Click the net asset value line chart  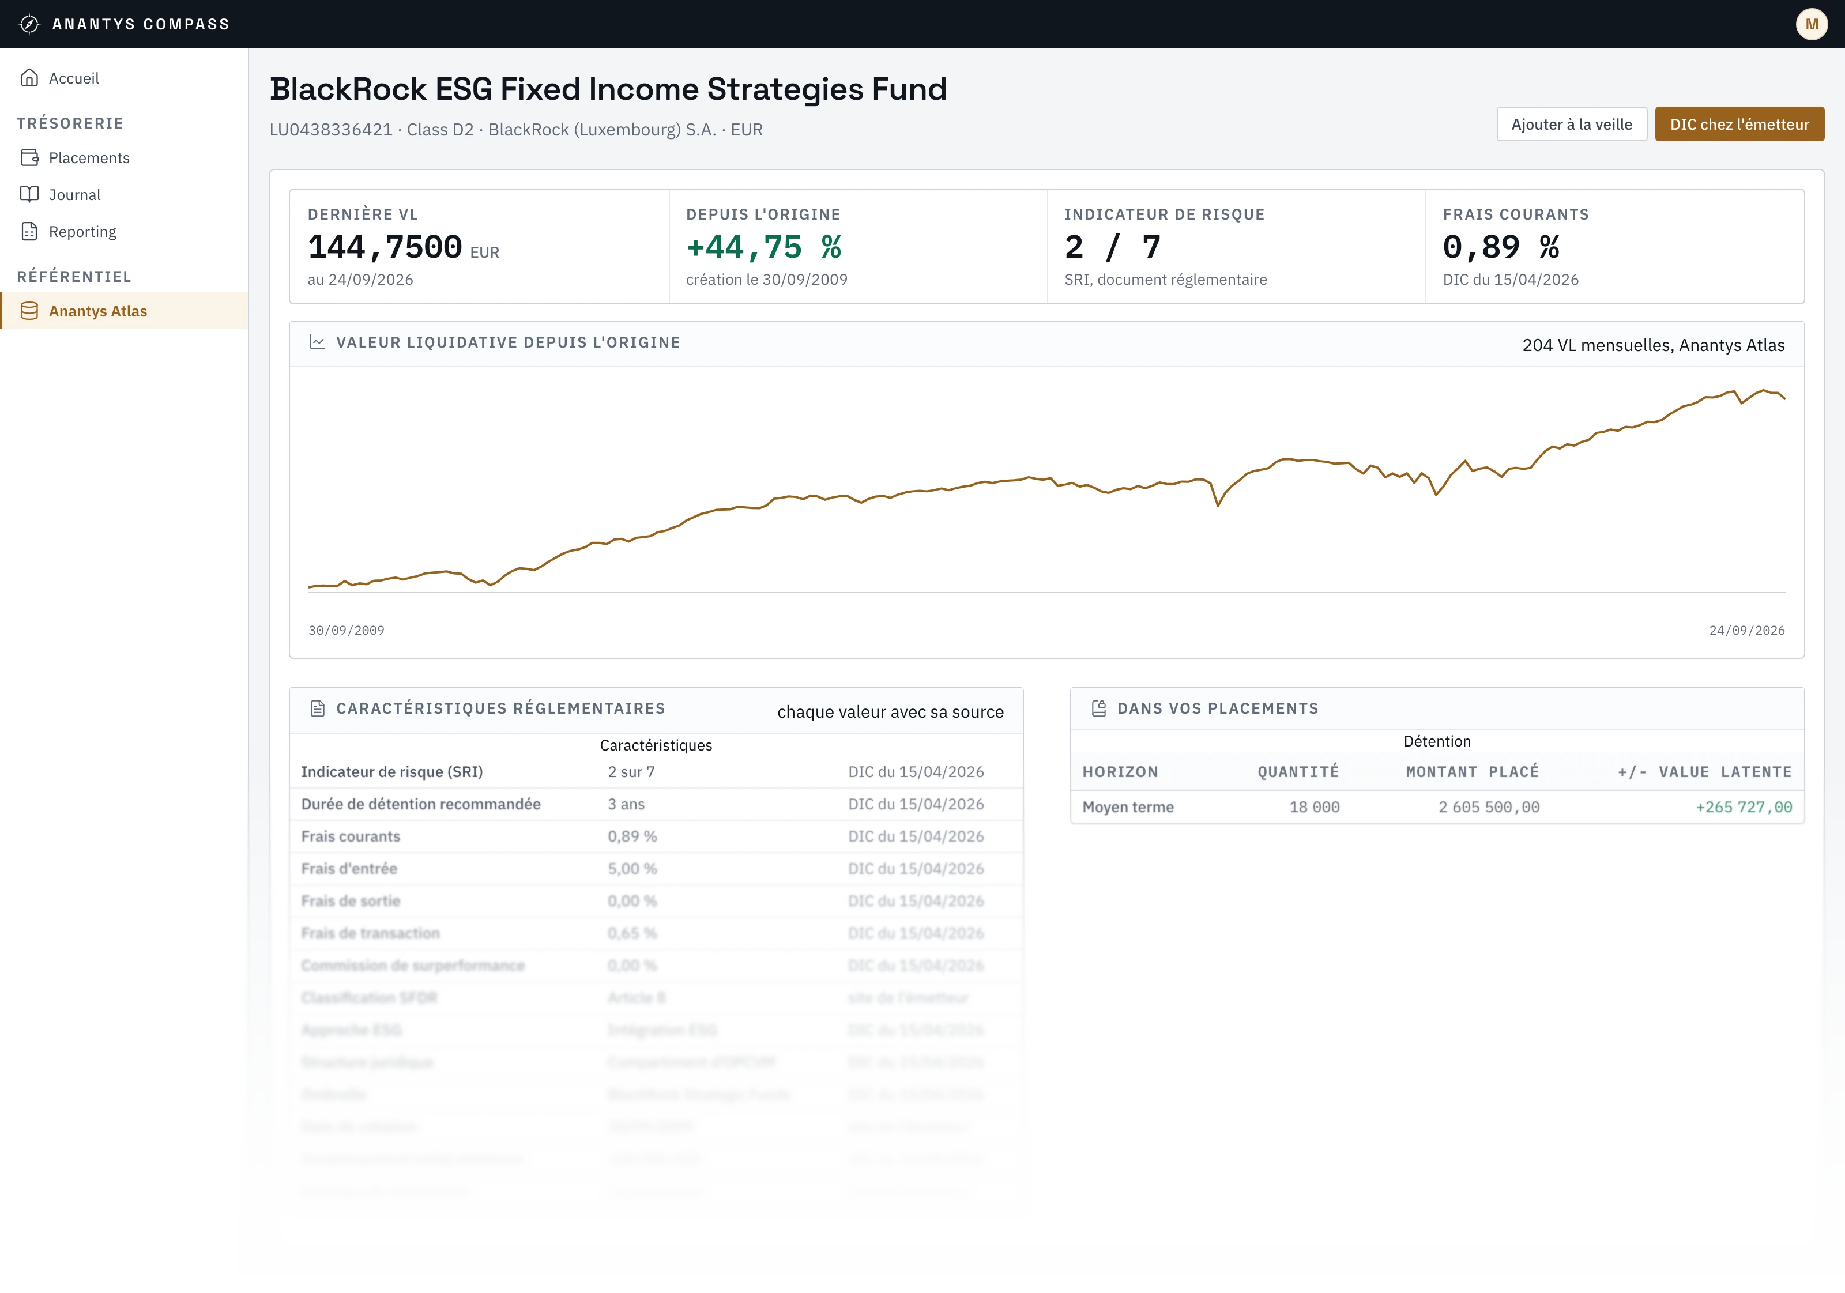point(1046,490)
